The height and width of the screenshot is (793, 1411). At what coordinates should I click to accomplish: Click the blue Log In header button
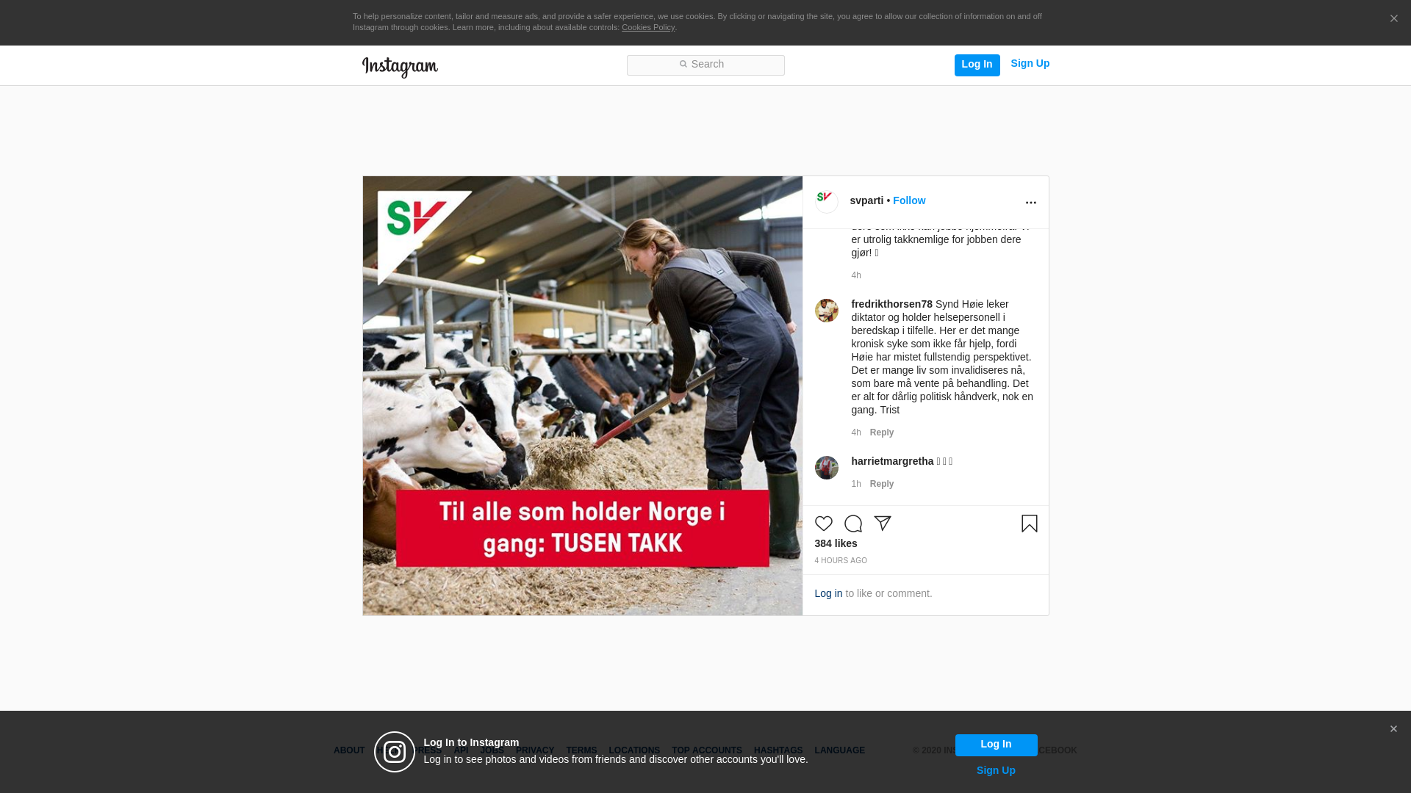click(x=977, y=65)
